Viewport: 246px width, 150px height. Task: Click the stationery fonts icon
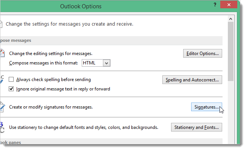(2, 127)
